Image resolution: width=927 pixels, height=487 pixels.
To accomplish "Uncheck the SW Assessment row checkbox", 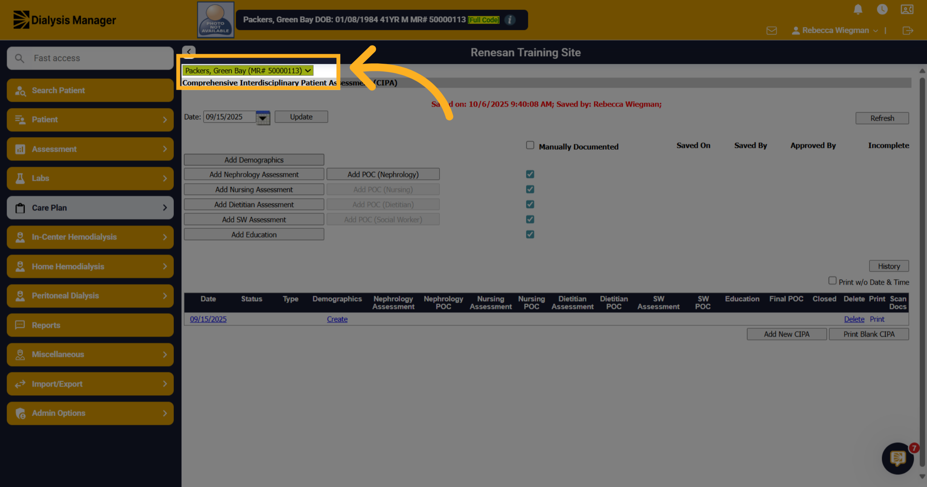I will 530,219.
